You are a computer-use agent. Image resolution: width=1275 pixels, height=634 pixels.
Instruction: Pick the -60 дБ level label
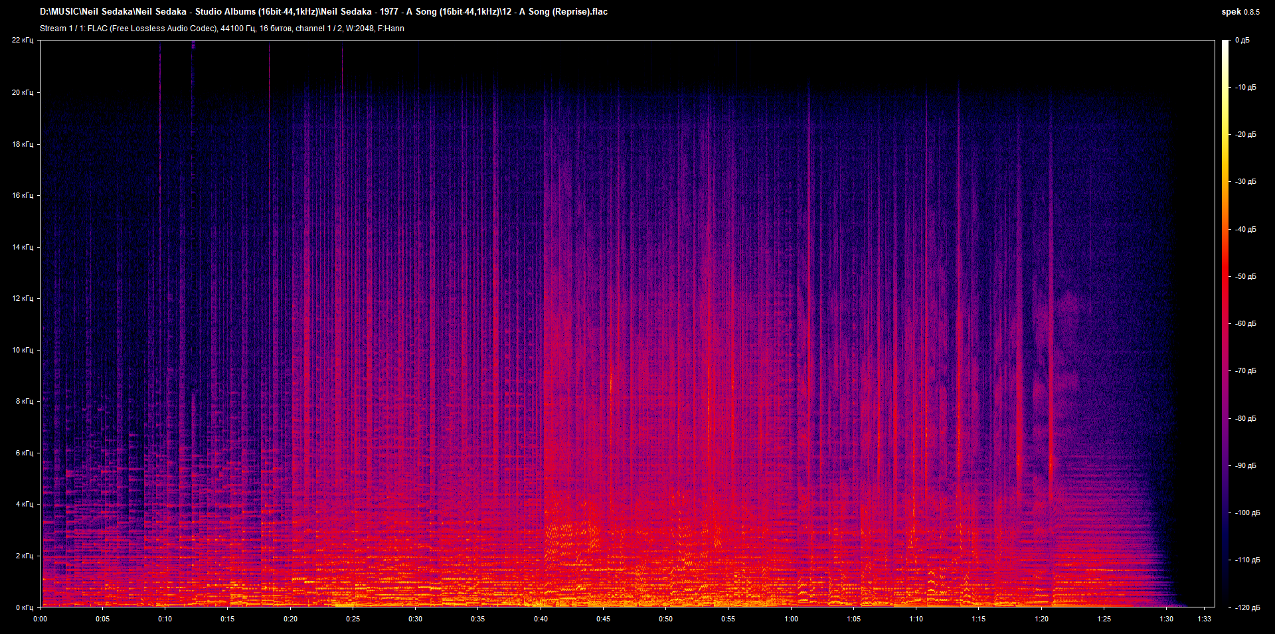coord(1244,324)
